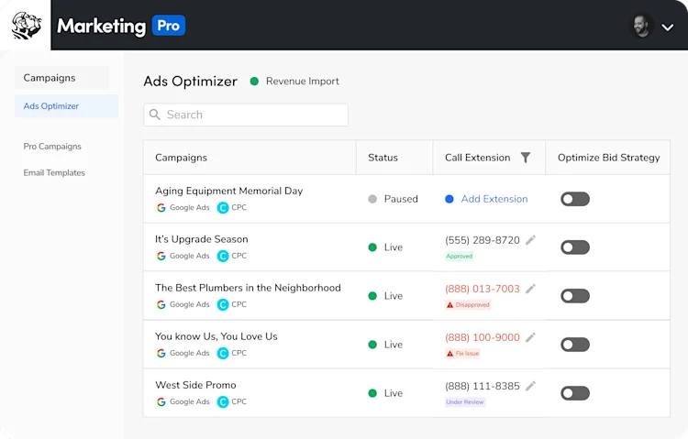688x439 pixels.
Task: Click gray Paused status dot
Action: click(x=372, y=199)
